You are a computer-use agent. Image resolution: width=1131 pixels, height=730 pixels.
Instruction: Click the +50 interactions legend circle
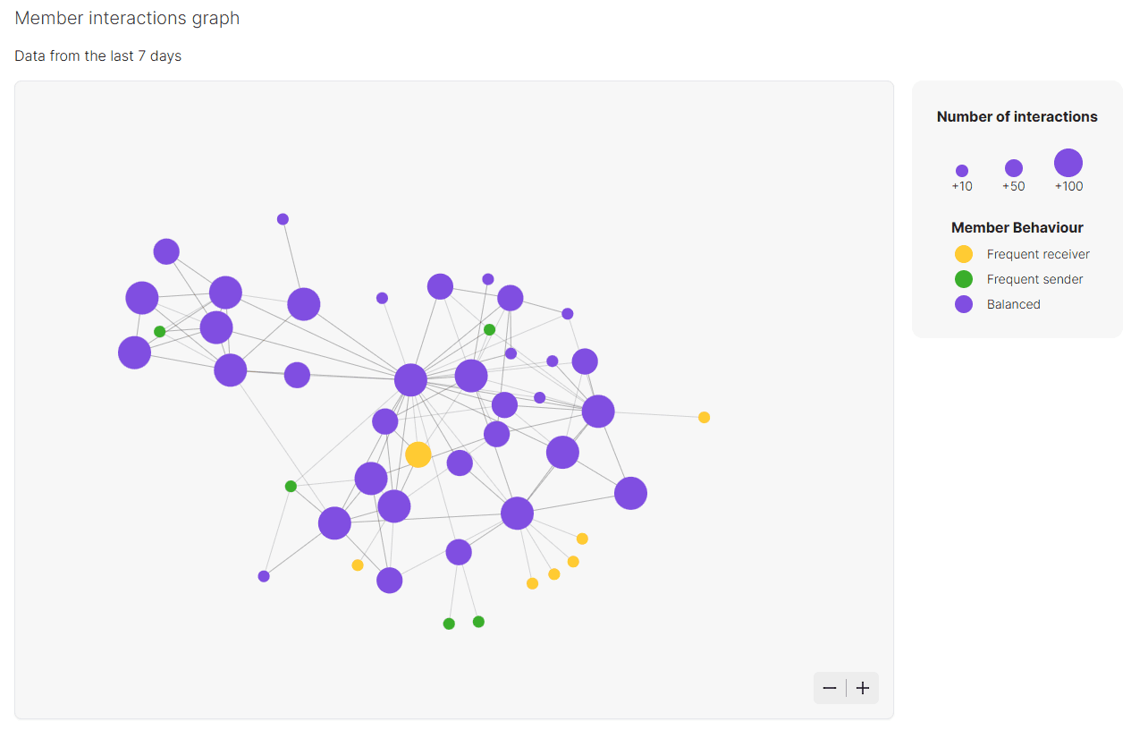[x=1014, y=168]
